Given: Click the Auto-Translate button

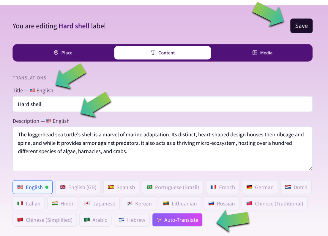Looking at the screenshot, I should pos(177,220).
